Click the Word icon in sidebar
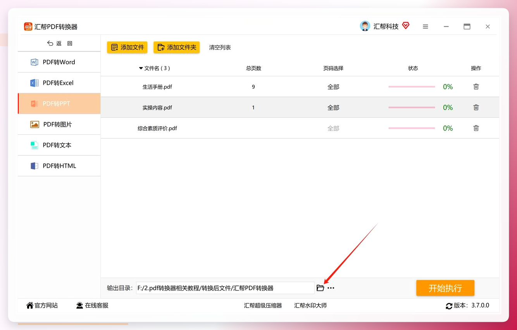Screen dimensions: 517x330 34,62
